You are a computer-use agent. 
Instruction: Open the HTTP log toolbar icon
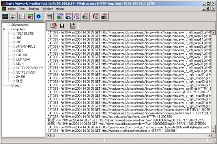(x=68, y=17)
